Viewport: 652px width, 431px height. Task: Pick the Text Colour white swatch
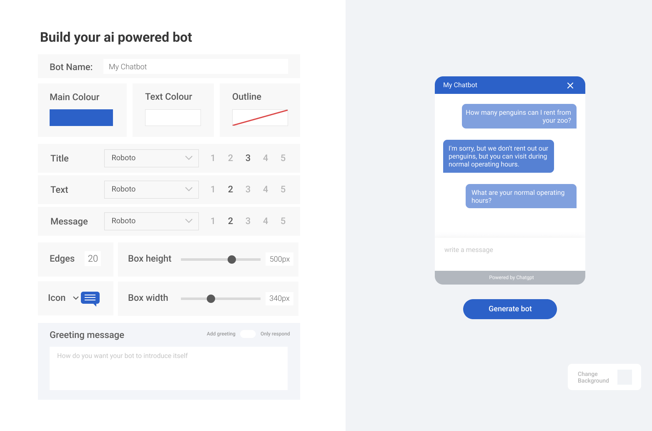pos(173,118)
